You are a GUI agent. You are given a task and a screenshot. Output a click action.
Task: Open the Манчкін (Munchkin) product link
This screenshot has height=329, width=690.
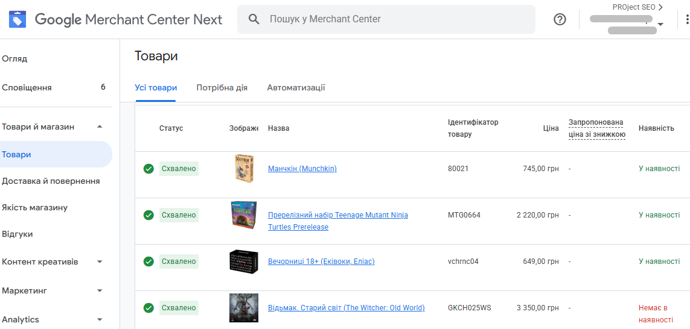[302, 169]
